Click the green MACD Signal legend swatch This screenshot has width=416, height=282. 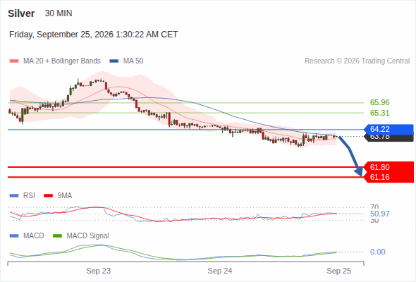click(57, 236)
